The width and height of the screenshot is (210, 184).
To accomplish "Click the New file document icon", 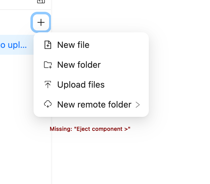I will pos(48,45).
